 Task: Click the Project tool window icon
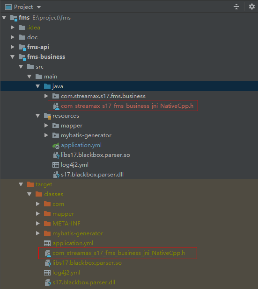point(8,7)
